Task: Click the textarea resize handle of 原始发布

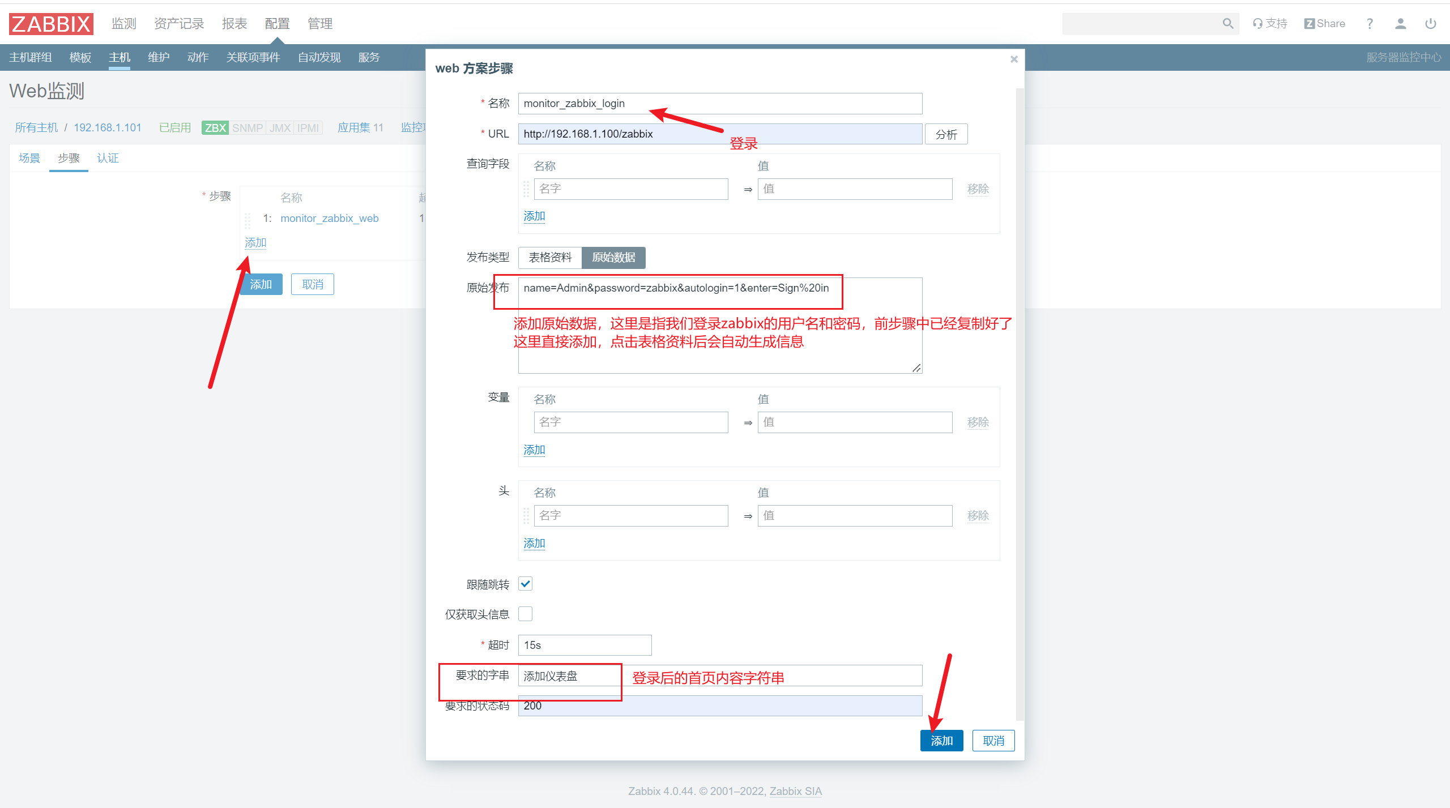Action: pos(916,368)
